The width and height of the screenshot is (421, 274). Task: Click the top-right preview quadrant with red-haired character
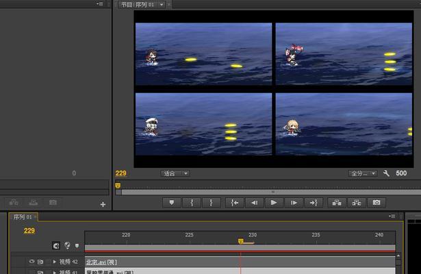344,54
